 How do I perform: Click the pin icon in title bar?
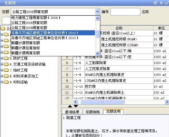click(x=161, y=3)
